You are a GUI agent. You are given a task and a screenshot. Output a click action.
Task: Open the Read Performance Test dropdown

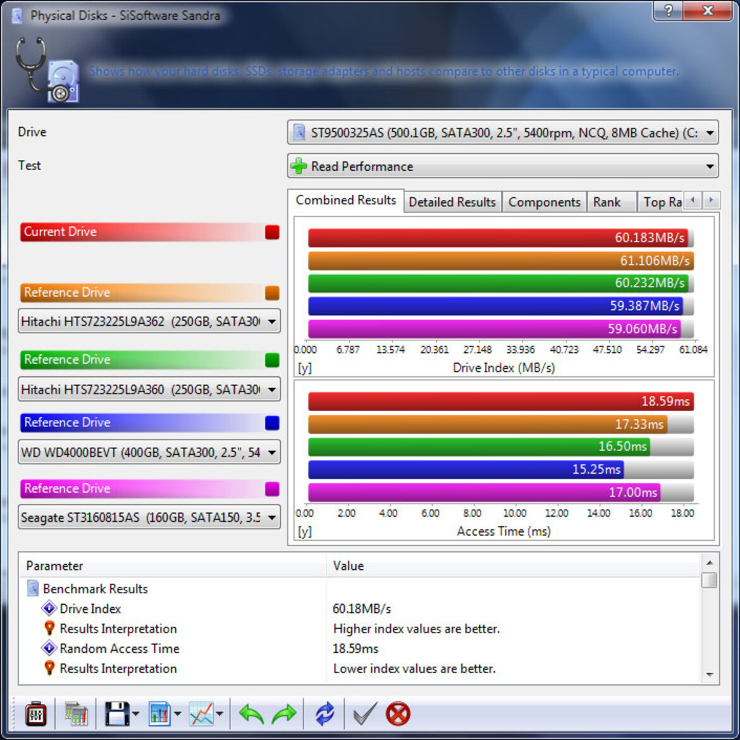click(x=503, y=166)
